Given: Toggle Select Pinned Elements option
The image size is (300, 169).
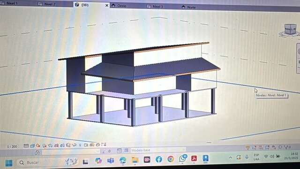Looking at the screenshot, I should point(261,147).
